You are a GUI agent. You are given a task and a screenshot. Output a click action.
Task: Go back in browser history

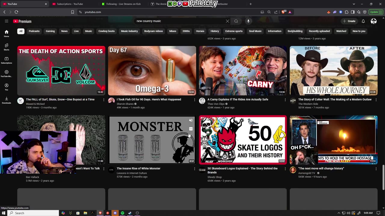click(x=4, y=12)
